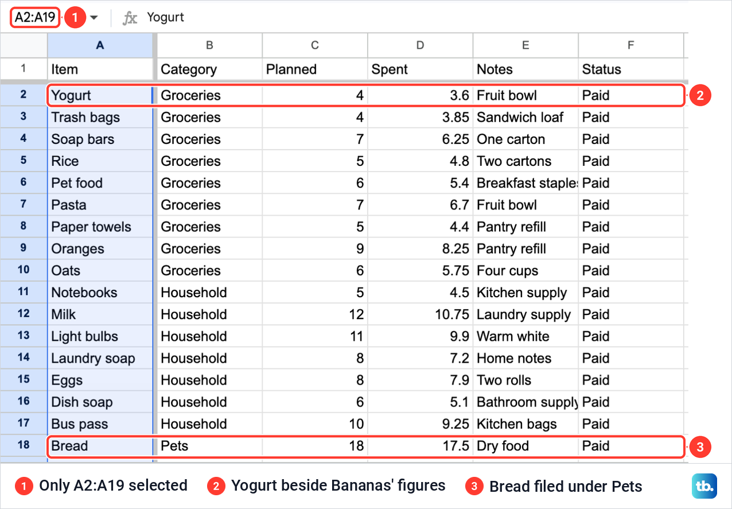
Task: Select row 5 header
Action: [24, 161]
